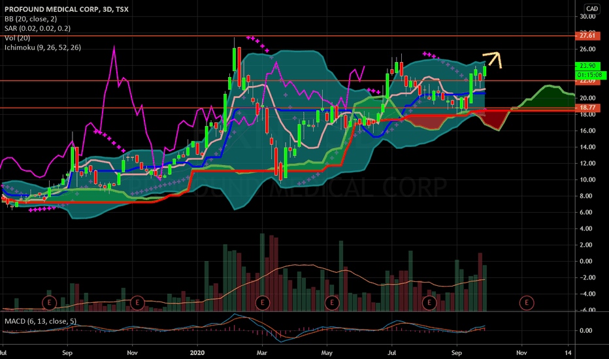Click the rightmost earnings E marker
Viewport: 609px width, 359px height.
[x=527, y=302]
